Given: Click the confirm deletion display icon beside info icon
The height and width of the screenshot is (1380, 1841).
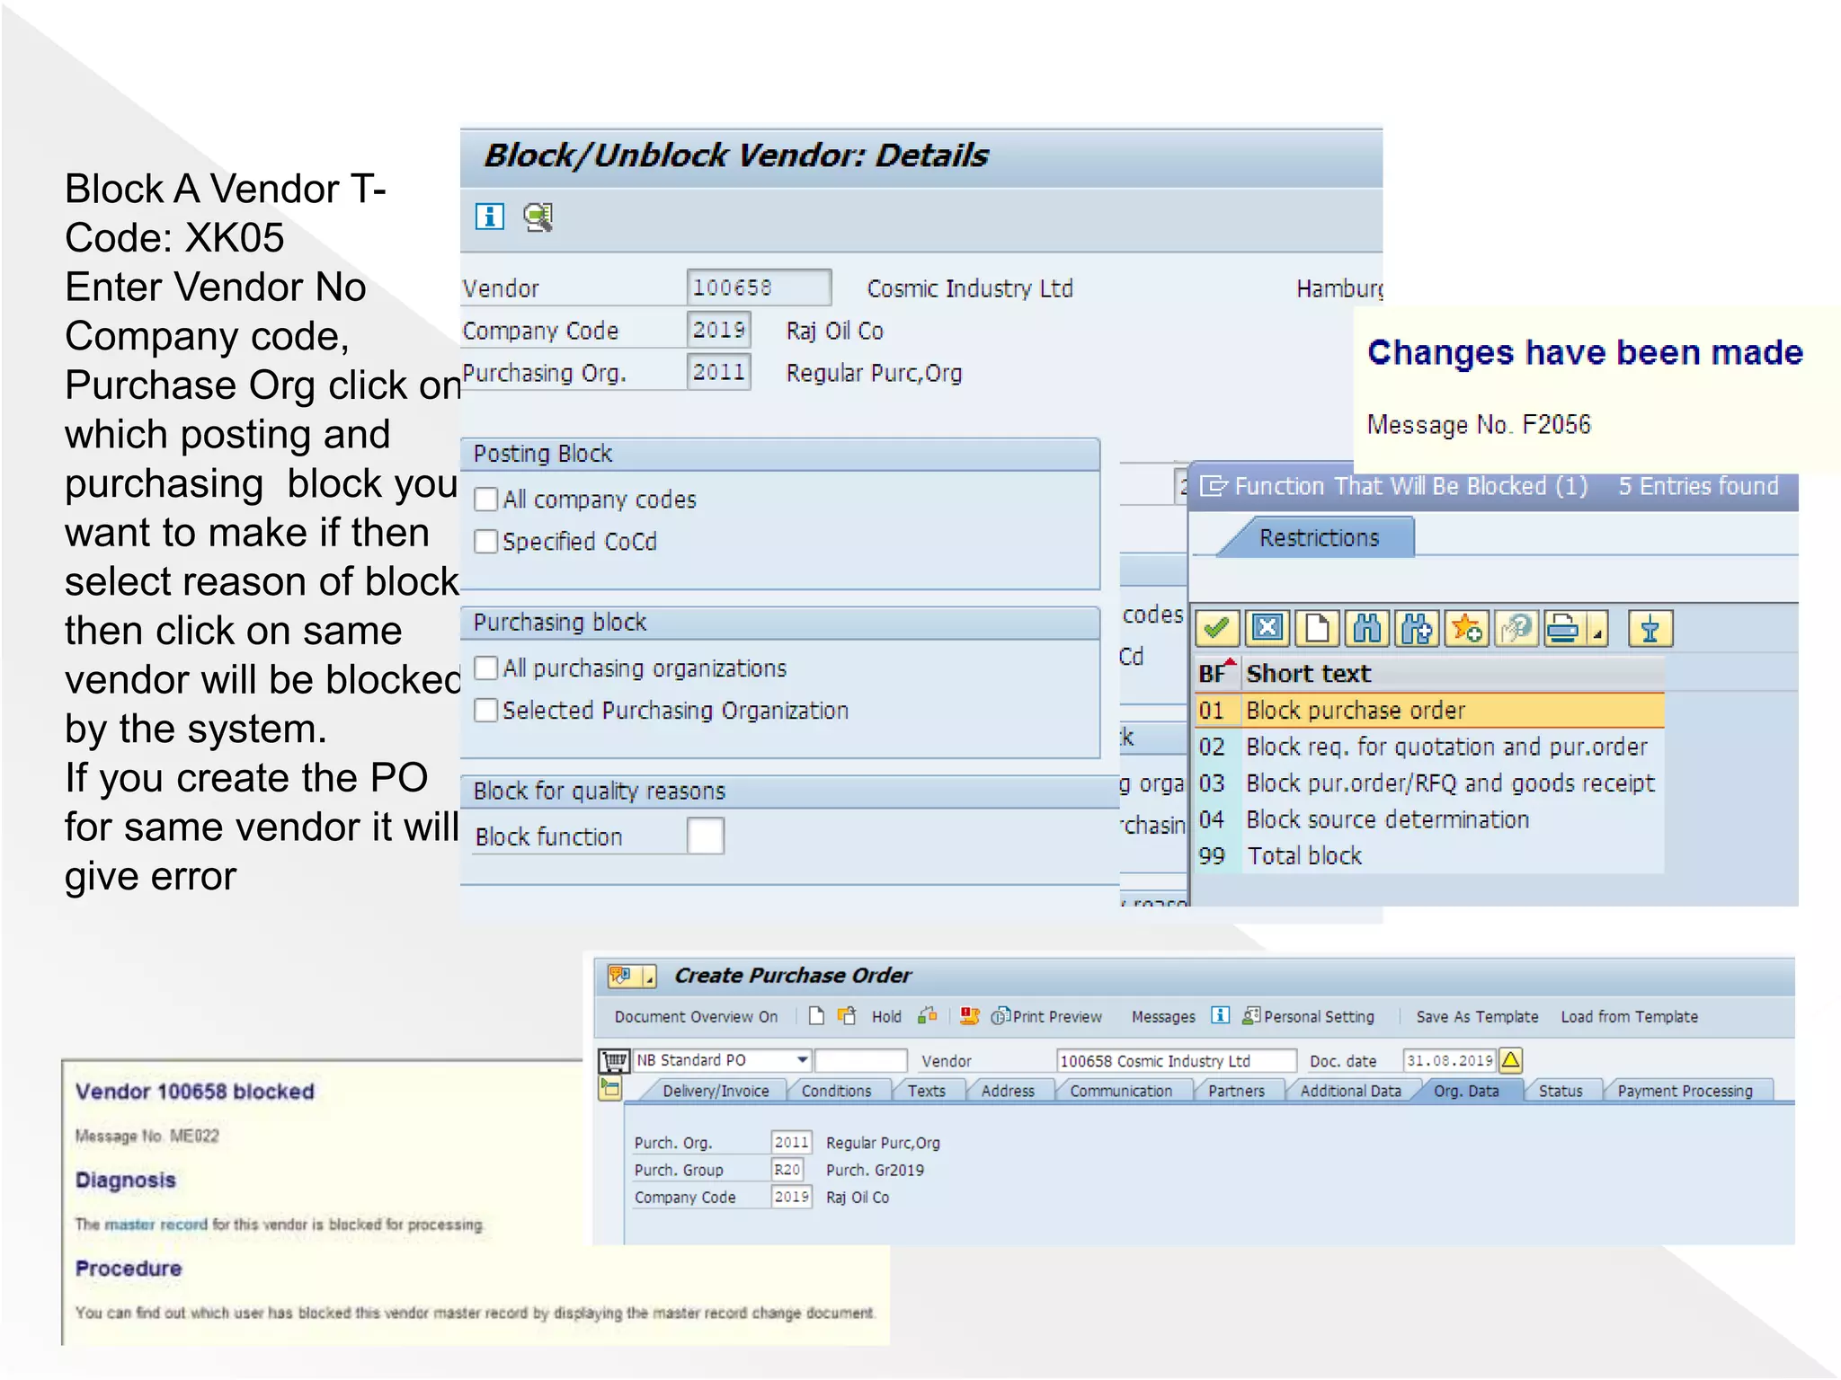Looking at the screenshot, I should pos(538,217).
